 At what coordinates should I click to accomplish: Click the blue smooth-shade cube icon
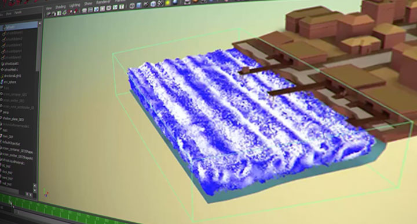click(139, 5)
